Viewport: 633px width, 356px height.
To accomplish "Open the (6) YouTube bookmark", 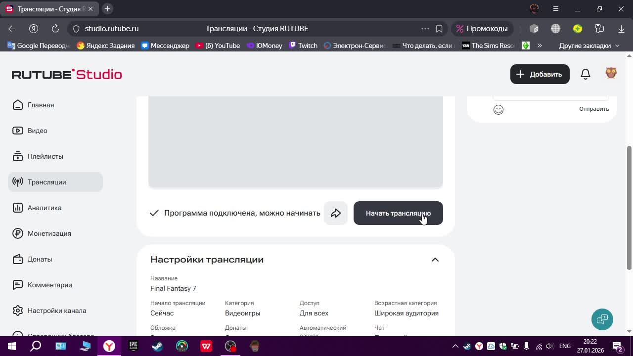I will [218, 45].
